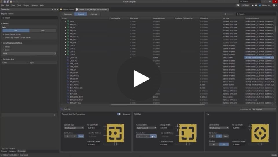Click the horizontal scrollbar under the net table
This screenshot has height=157, width=278.
pos(158,105)
